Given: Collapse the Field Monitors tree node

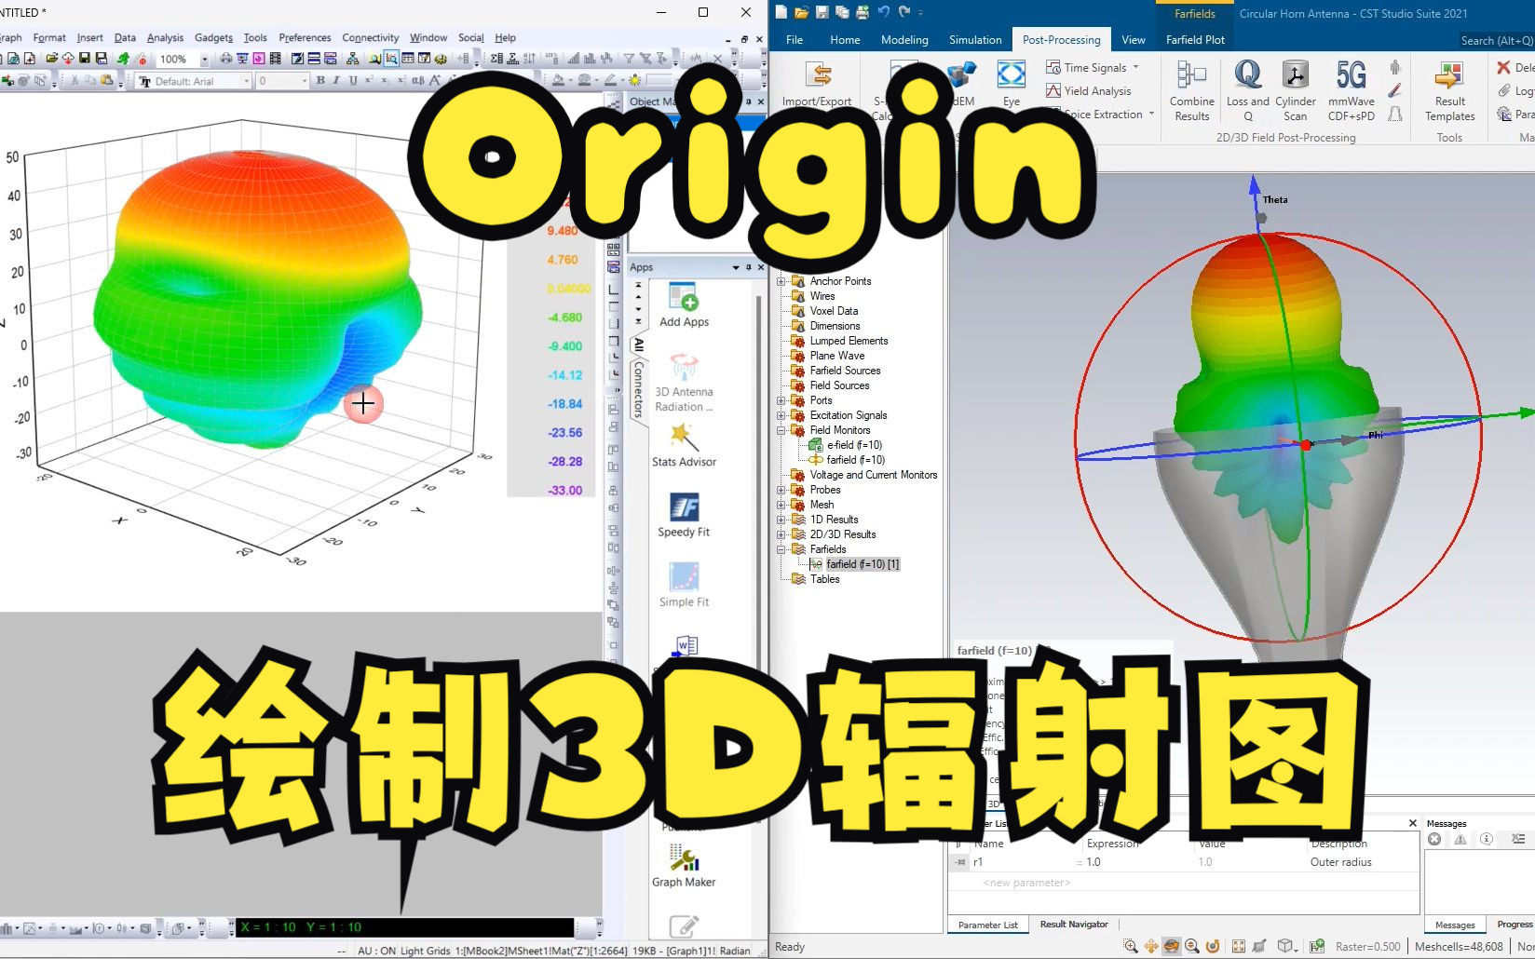Looking at the screenshot, I should pyautogui.click(x=781, y=430).
